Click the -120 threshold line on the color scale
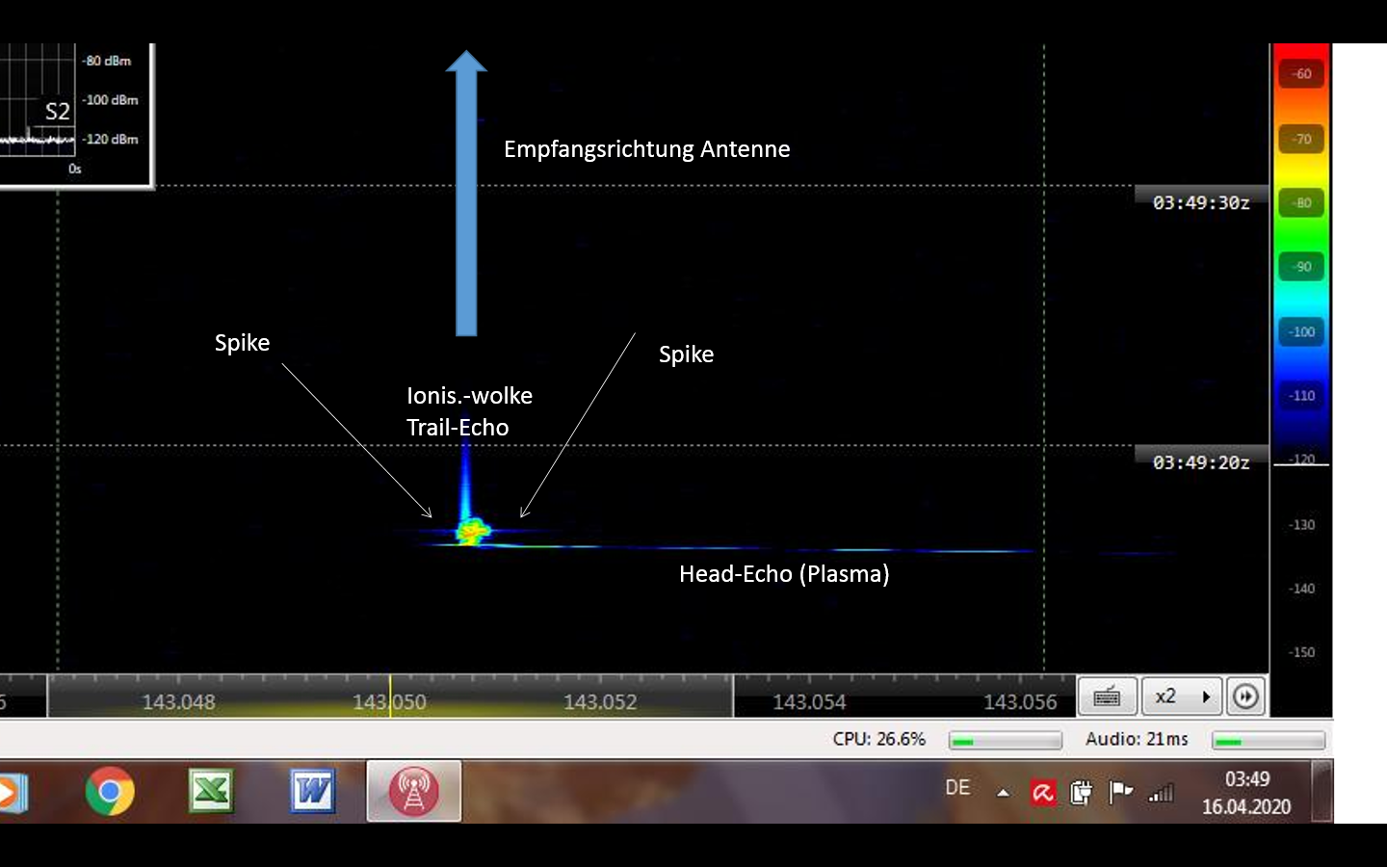This screenshot has width=1387, height=867. (1301, 464)
